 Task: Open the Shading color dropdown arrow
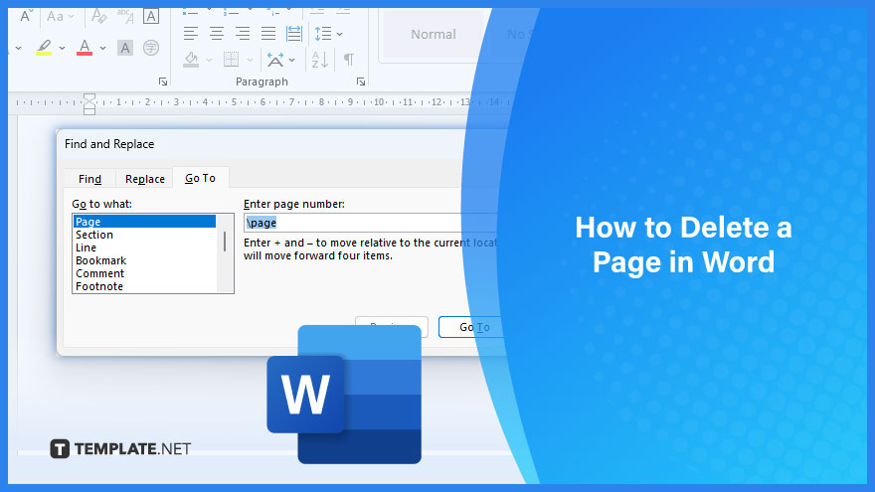tap(209, 60)
